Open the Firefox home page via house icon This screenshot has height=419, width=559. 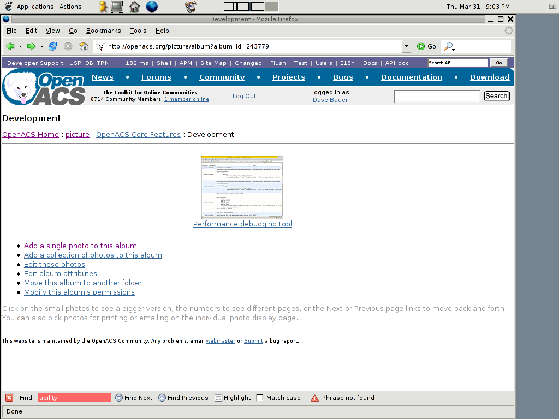(x=84, y=46)
